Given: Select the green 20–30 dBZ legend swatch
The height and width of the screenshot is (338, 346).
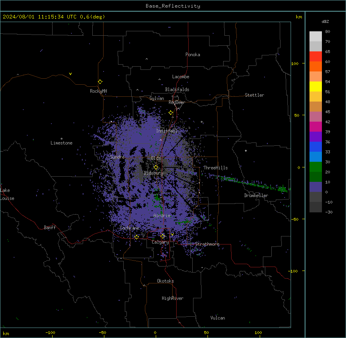Looking at the screenshot, I should [315, 167].
